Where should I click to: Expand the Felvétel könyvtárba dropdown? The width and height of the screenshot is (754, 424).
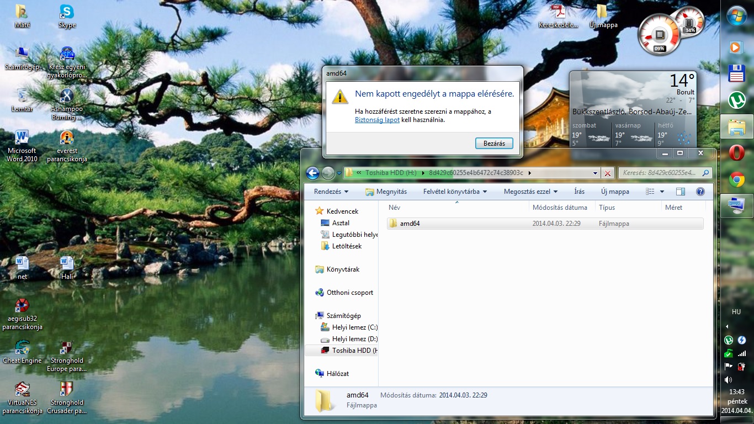(x=455, y=192)
